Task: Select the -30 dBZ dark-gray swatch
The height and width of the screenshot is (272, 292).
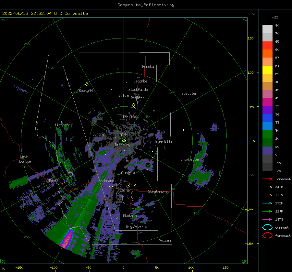Action: (x=267, y=167)
